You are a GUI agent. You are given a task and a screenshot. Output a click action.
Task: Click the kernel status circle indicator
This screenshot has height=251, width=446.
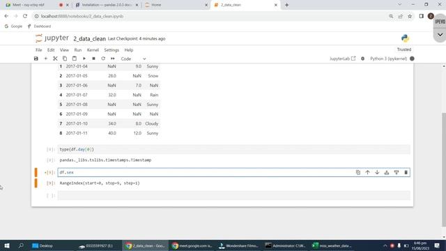pos(412,59)
